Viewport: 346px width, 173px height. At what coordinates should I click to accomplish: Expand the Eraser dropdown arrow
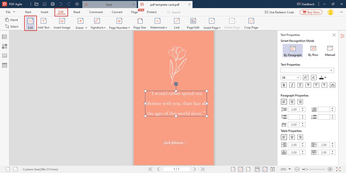[x=86, y=28]
